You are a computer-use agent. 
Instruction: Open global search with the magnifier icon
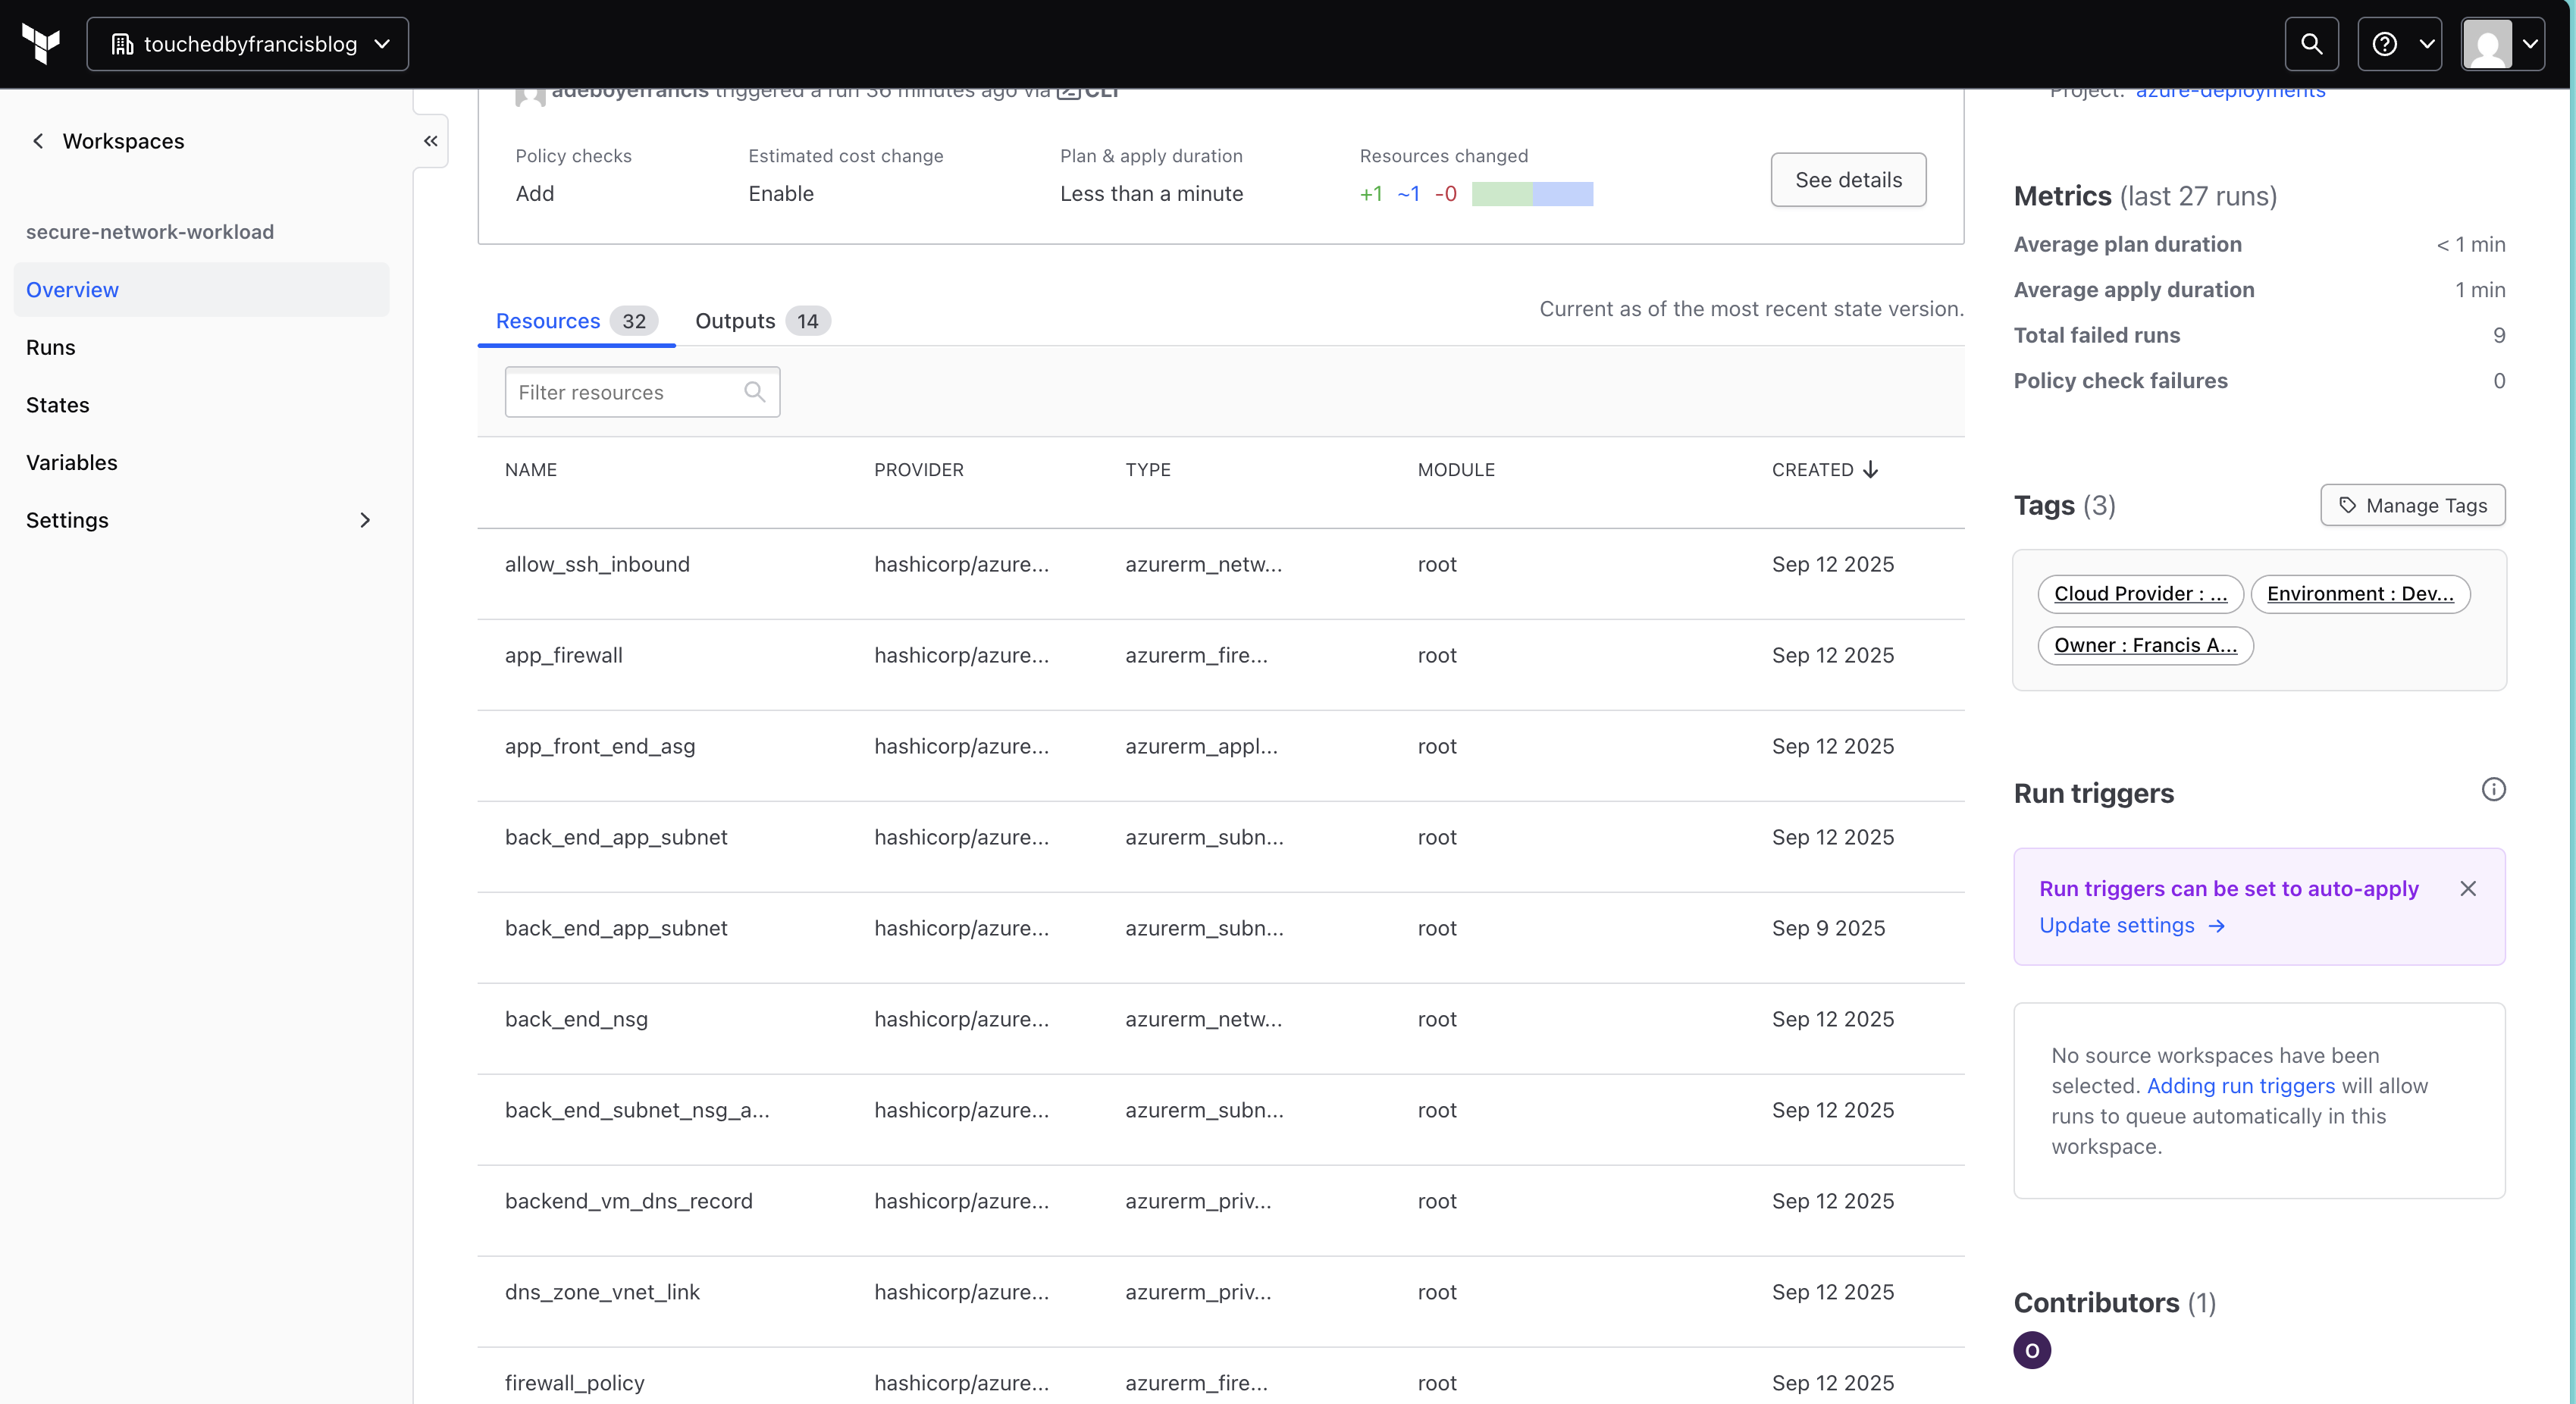(2311, 43)
